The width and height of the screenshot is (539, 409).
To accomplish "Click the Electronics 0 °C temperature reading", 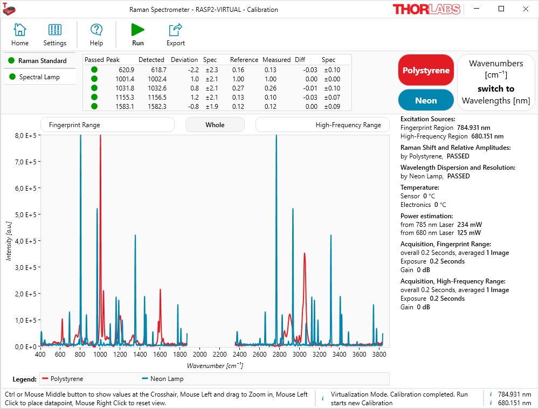I will 423,205.
